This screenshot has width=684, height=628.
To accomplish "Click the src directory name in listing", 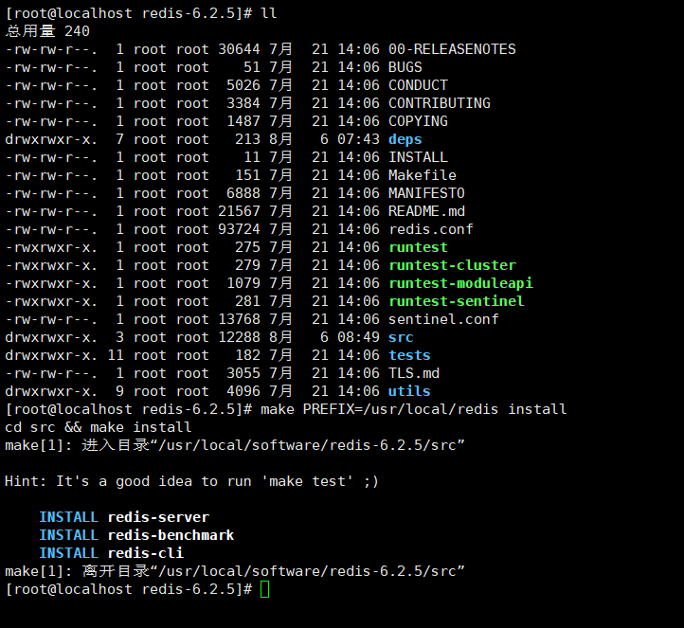I will coord(401,337).
